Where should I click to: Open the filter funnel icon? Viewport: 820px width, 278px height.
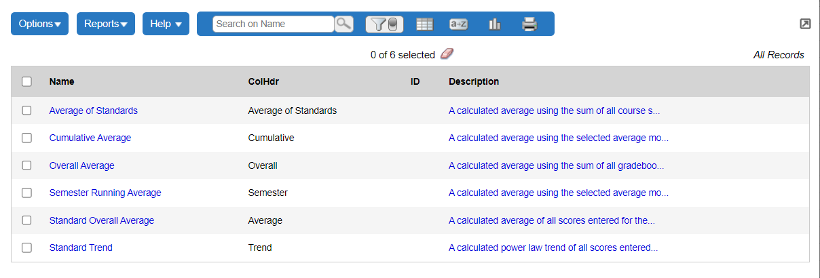[x=384, y=24]
